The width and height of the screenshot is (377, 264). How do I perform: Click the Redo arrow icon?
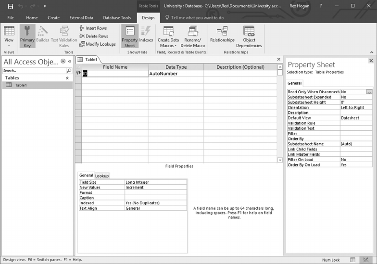[x=33, y=6]
